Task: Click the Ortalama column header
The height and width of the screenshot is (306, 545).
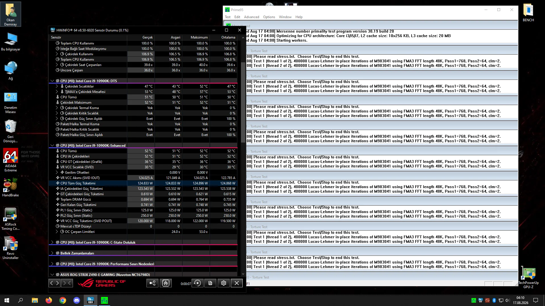Action: [223, 37]
